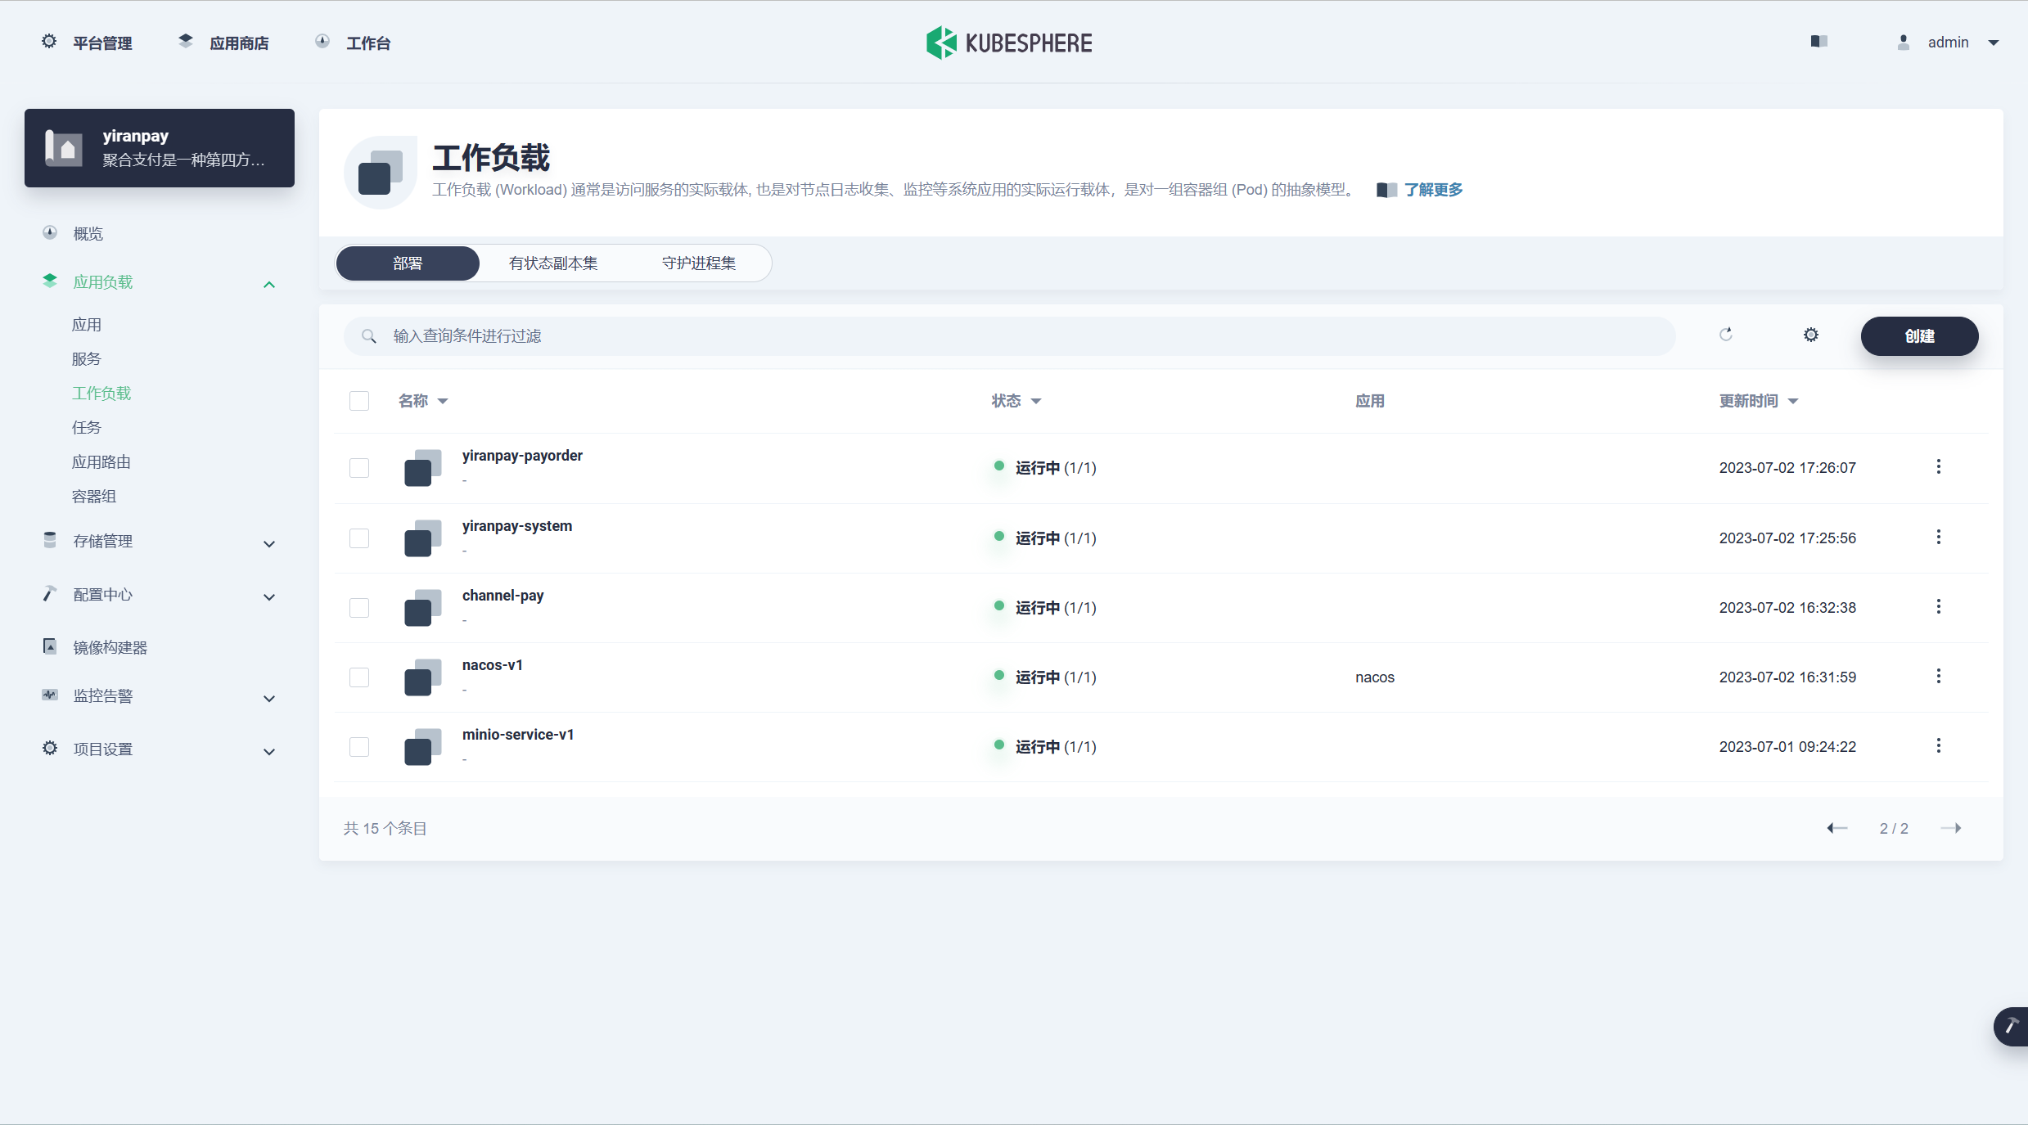The height and width of the screenshot is (1125, 2028).
Task: Click the 创建 button
Action: coord(1918,336)
